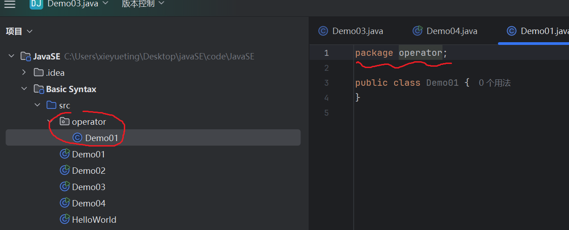Collapse the JavaSE root project node
This screenshot has height=230, width=569.
tap(11, 56)
